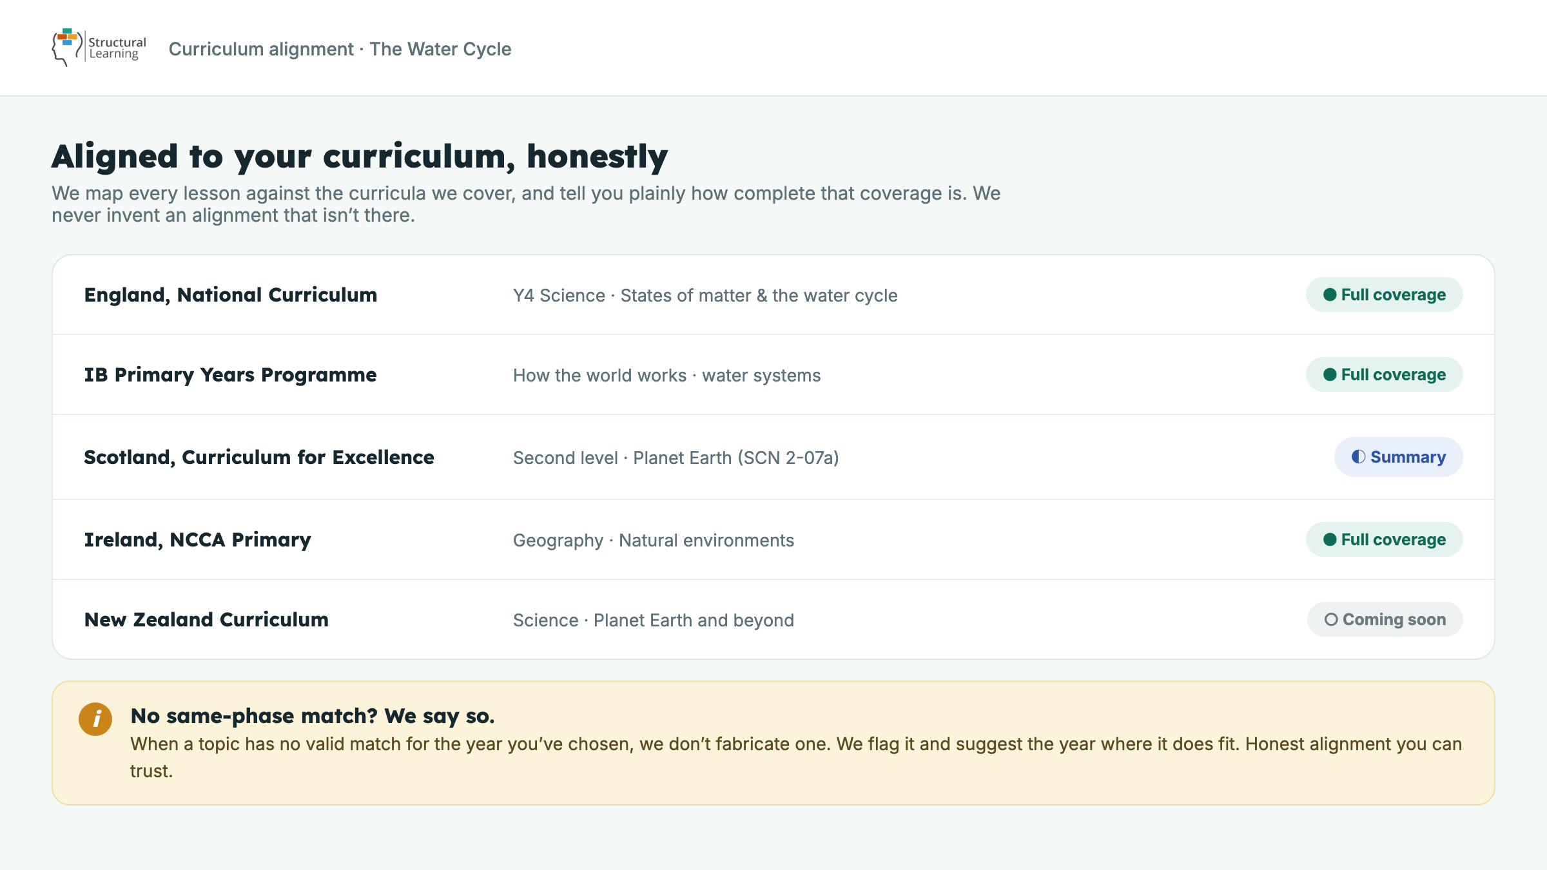Click the orange info icon in notice
The width and height of the screenshot is (1547, 870).
point(95,719)
